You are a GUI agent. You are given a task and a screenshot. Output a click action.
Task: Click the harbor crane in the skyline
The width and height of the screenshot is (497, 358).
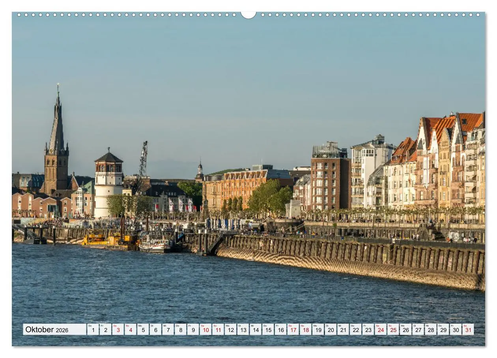tap(143, 158)
